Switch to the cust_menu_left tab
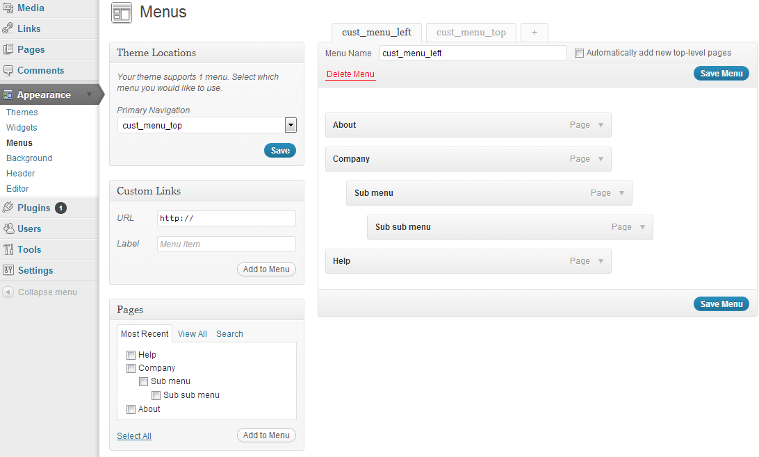 pyautogui.click(x=377, y=33)
